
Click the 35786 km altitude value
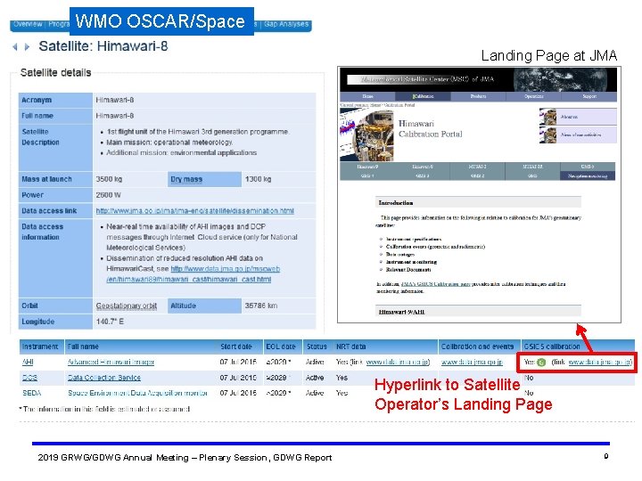tap(260, 306)
